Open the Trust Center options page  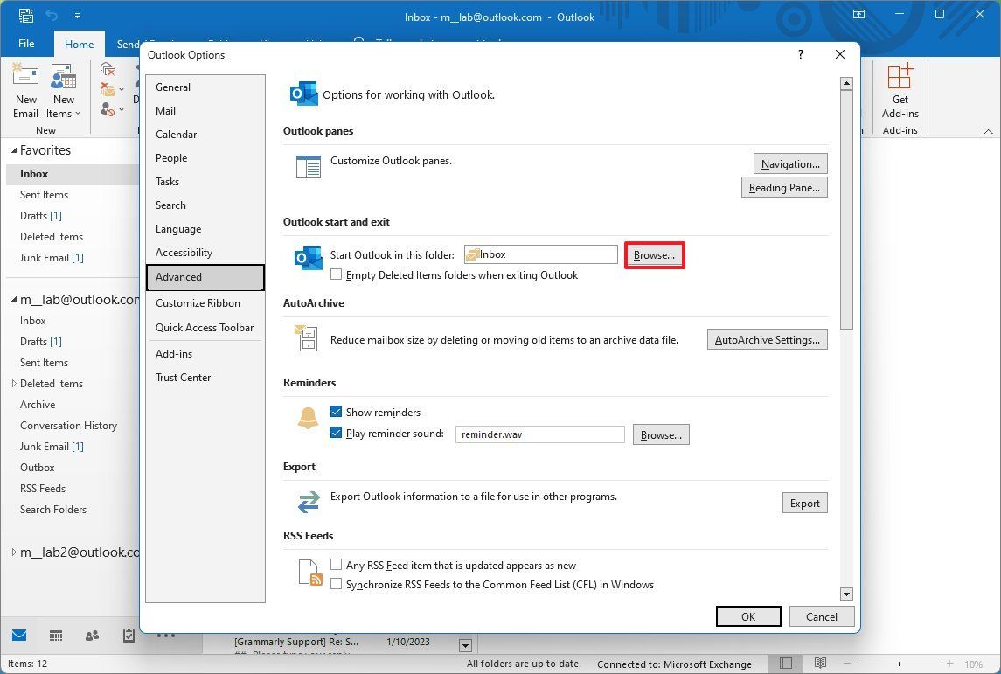pyautogui.click(x=183, y=377)
